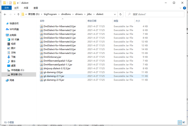Image resolution: width=188 pixels, height=126 pixels.
Task: Select 本地磁盘 (C:) in the sidebar
Action: [18, 70]
